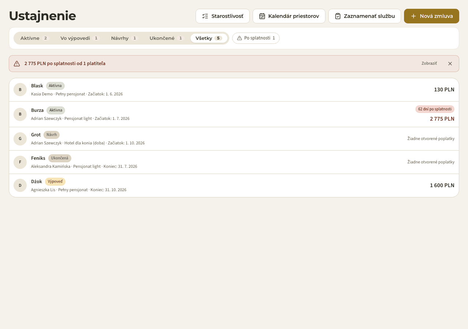Screen dimensions: 468x329
Task: Click the warning icon in overdue alert banner
Action: (17, 64)
